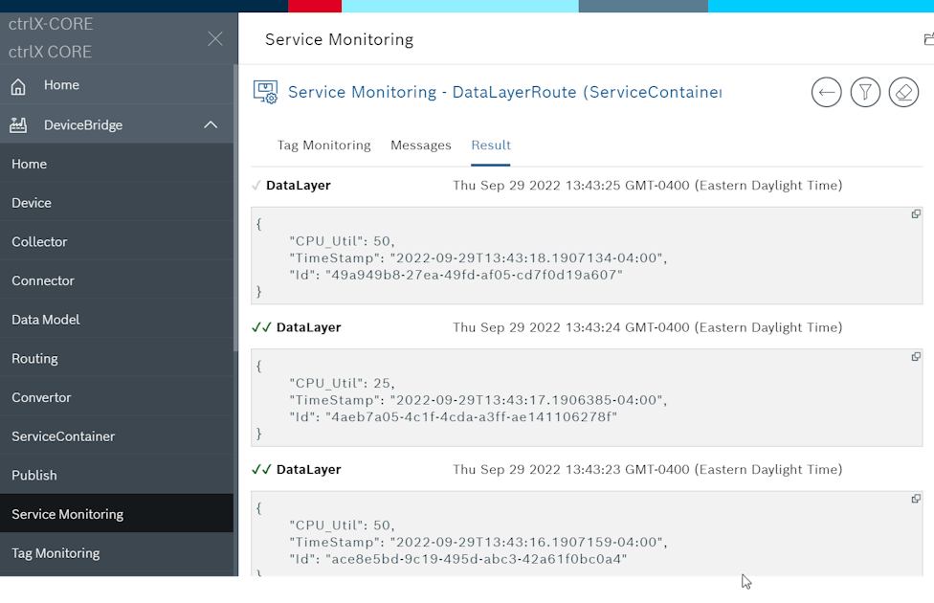This screenshot has height=603, width=934.
Task: Select the Result tab
Action: coord(491,145)
